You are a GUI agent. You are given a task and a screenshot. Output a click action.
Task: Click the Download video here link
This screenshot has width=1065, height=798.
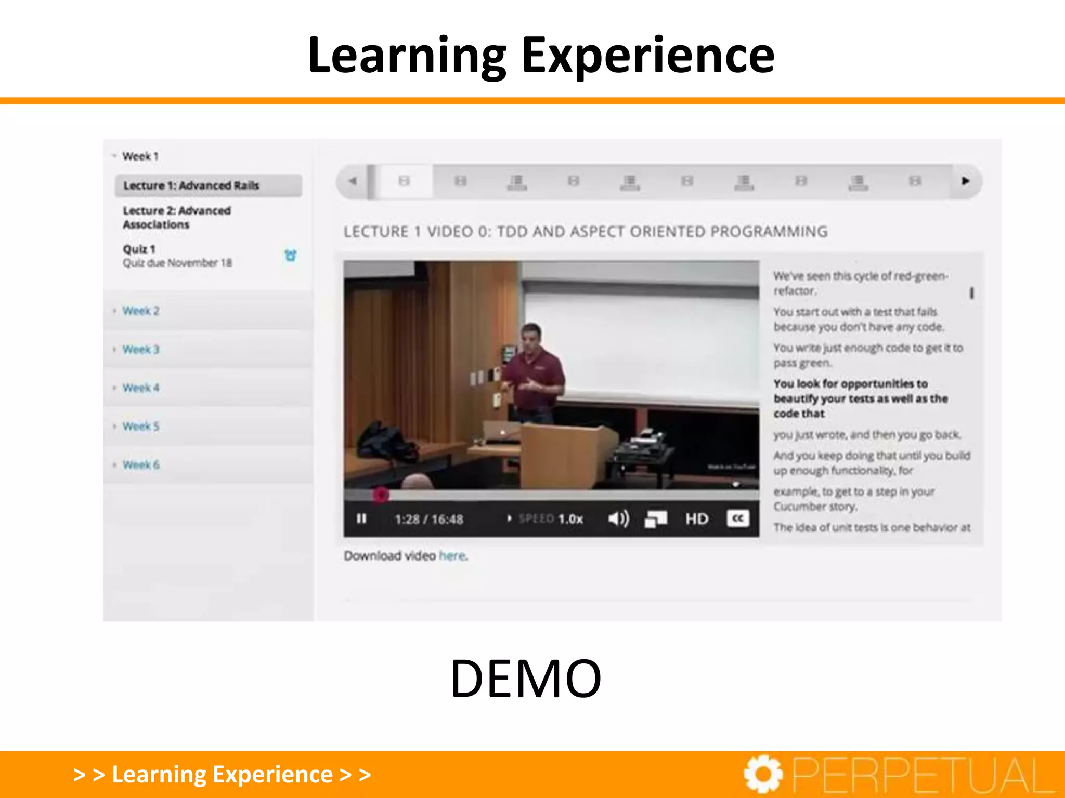click(x=452, y=556)
